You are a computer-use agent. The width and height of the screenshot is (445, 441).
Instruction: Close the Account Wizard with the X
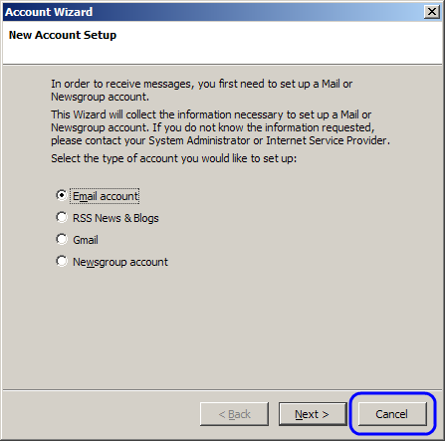click(x=432, y=12)
